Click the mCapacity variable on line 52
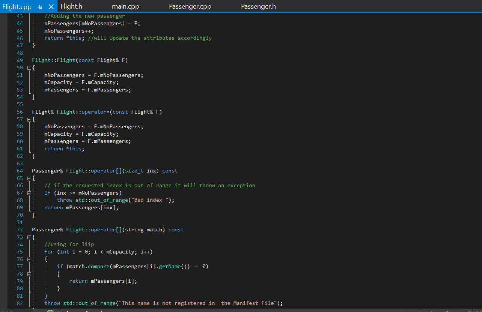Image resolution: width=482 pixels, height=312 pixels. [58, 82]
